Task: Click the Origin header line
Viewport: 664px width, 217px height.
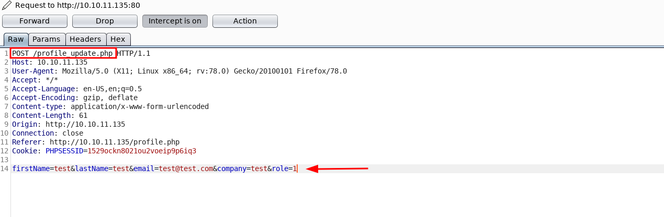Action: [x=69, y=124]
